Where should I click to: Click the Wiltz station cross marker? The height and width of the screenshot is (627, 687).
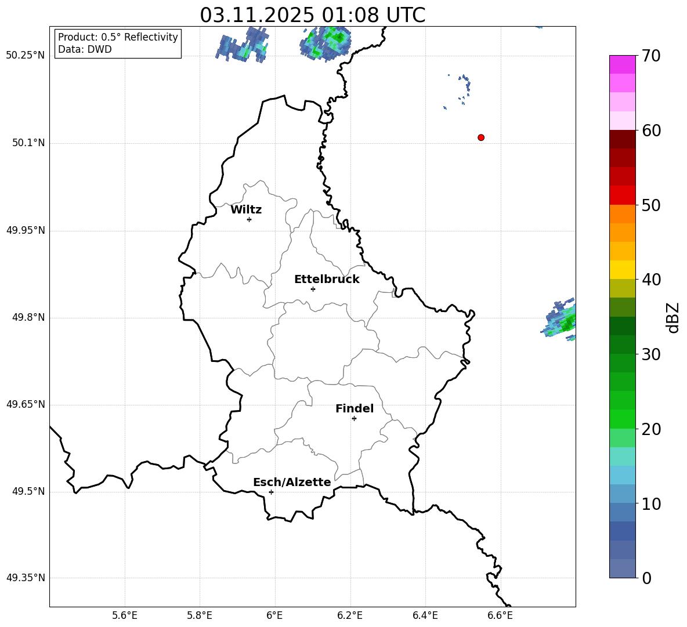point(250,219)
